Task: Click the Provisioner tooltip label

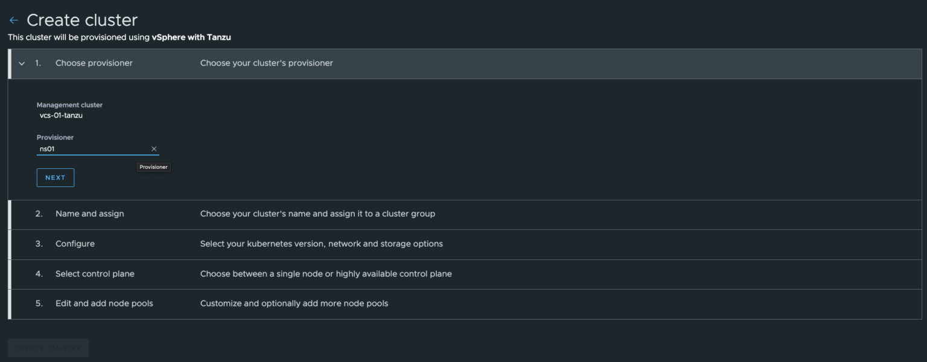Action: (153, 167)
